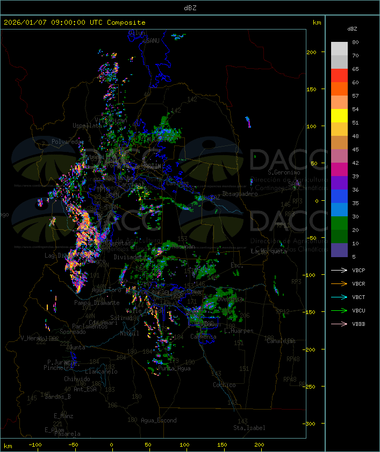
Task: Click the Sta.Isabel place label
Action: [x=249, y=428]
